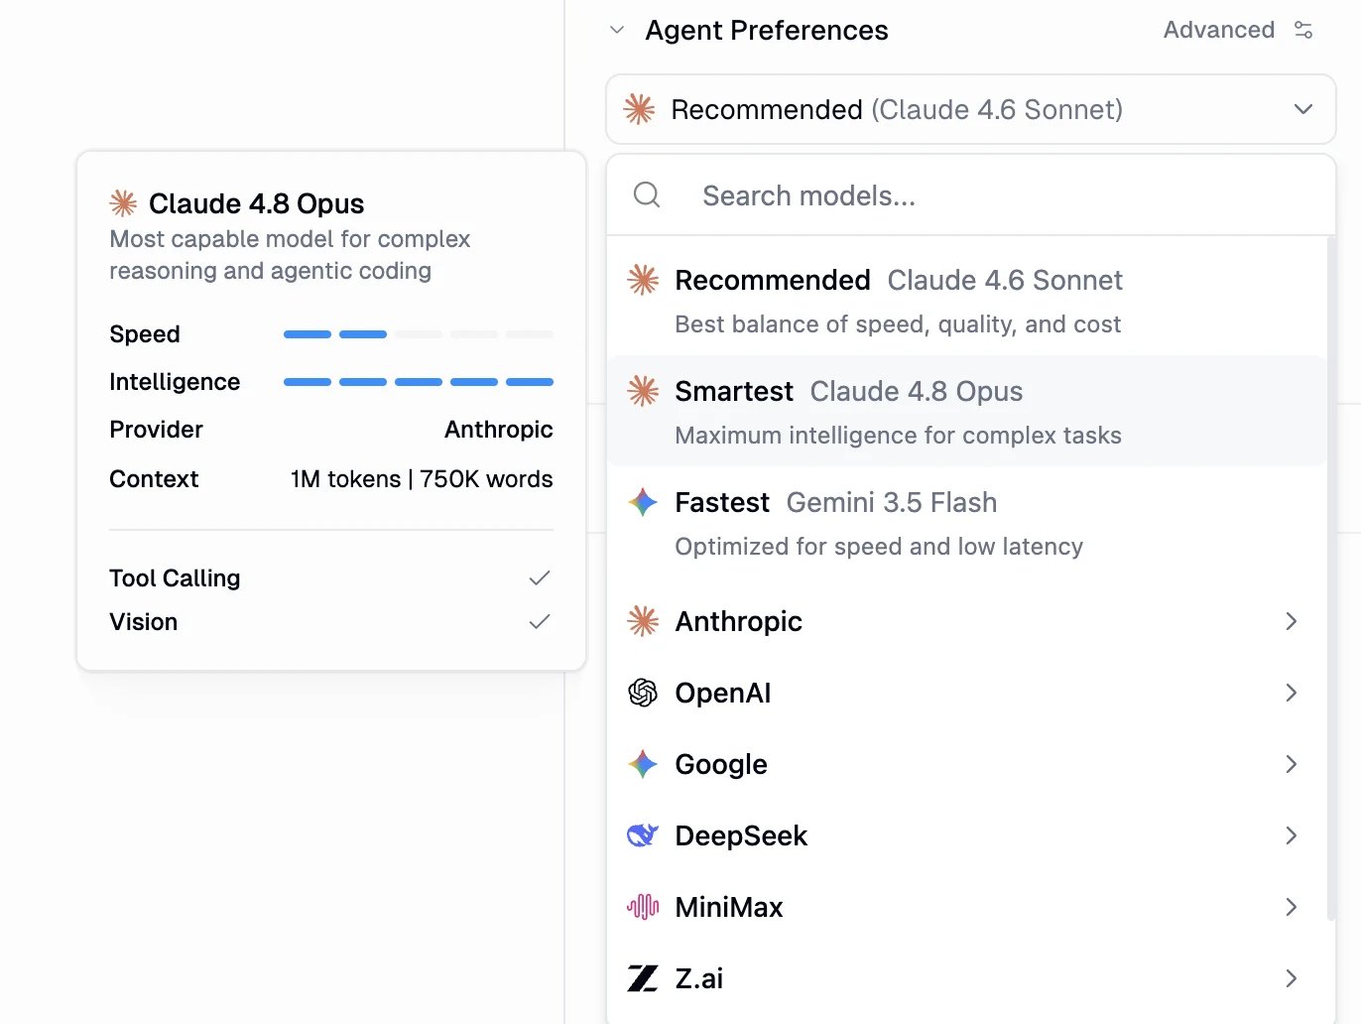Select Recommended Claude 4.6 Sonnet option
The image size is (1361, 1024).
[967, 301]
